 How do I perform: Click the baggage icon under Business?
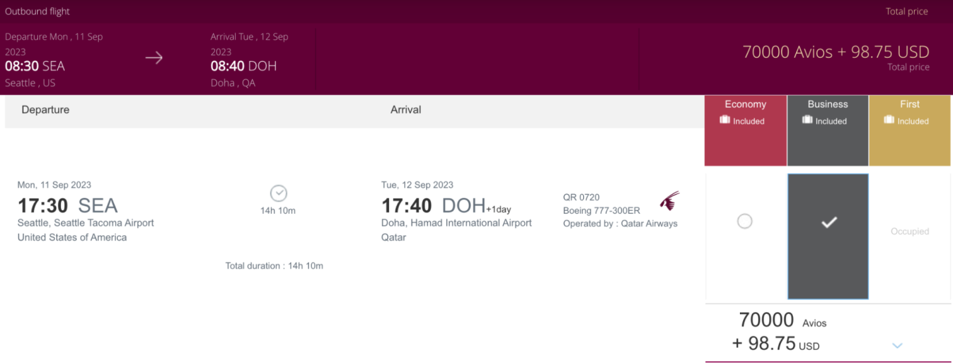click(x=807, y=121)
